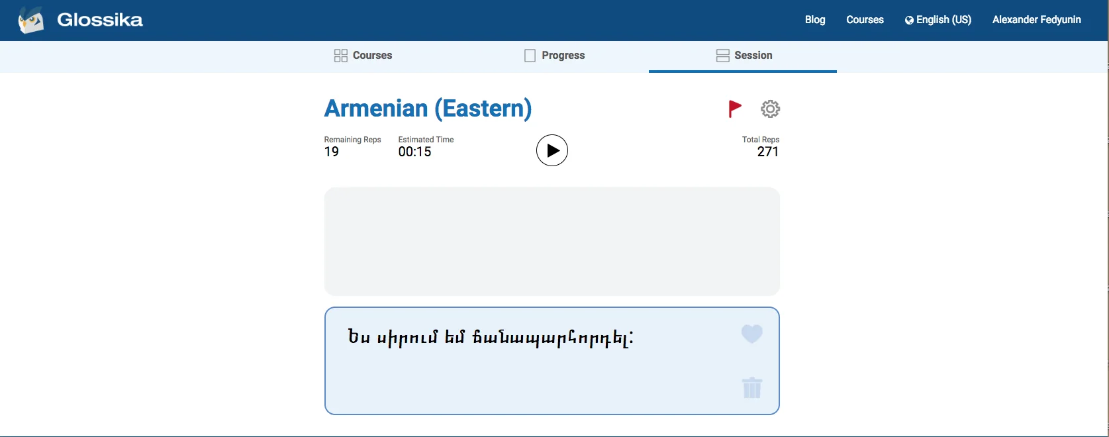Click the Armenian sentence text

click(x=490, y=338)
